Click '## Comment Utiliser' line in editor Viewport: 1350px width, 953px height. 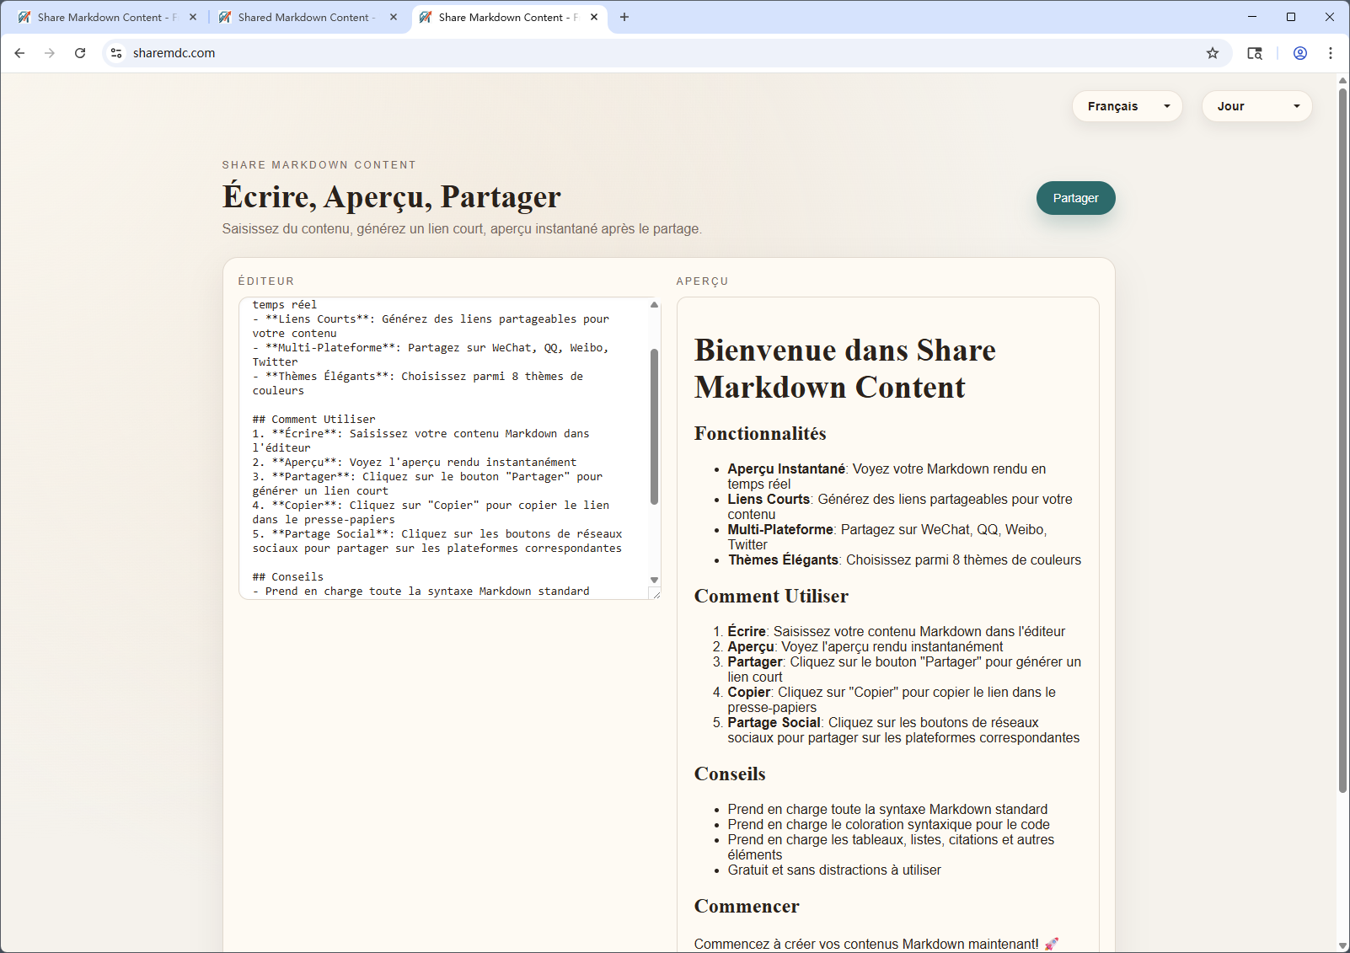[314, 419]
